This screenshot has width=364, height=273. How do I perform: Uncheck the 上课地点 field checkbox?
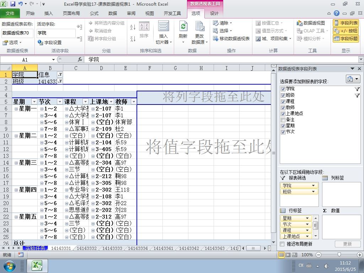[x=283, y=114]
